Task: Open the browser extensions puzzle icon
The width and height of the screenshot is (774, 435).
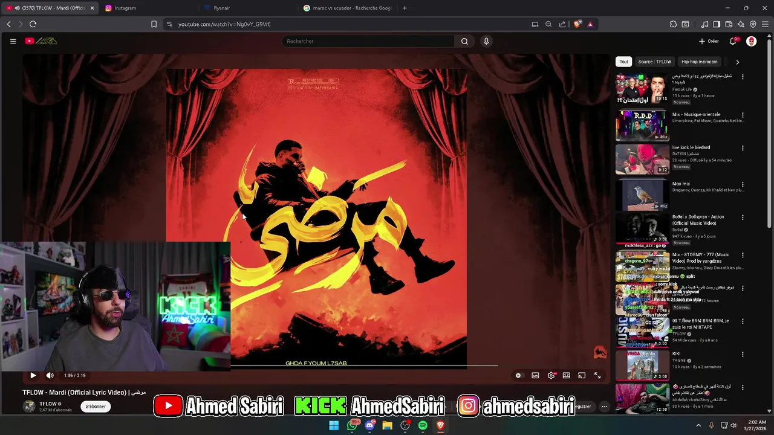Action: pos(673,24)
